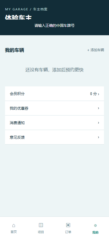Open 我的优惠券 list item

pos(54,108)
